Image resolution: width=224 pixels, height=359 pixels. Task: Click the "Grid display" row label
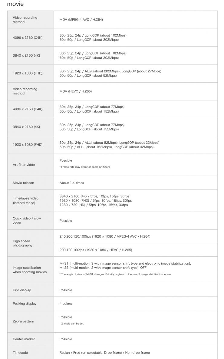(x=22, y=290)
